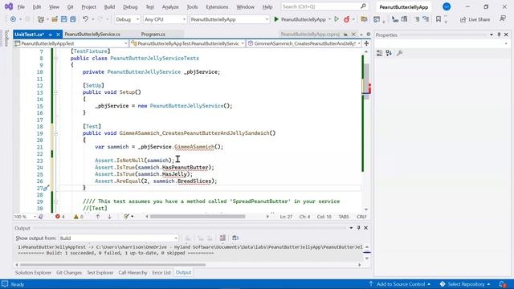Click the code cleanup broom icon
Image resolution: width=514 pixels, height=289 pixels.
pyautogui.click(x=127, y=217)
